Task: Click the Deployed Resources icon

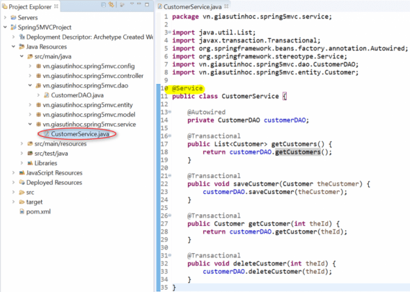Action: click(x=22, y=182)
